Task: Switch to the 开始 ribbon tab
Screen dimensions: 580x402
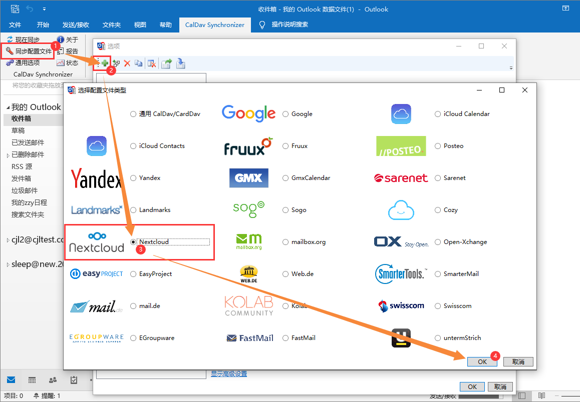Action: 43,24
